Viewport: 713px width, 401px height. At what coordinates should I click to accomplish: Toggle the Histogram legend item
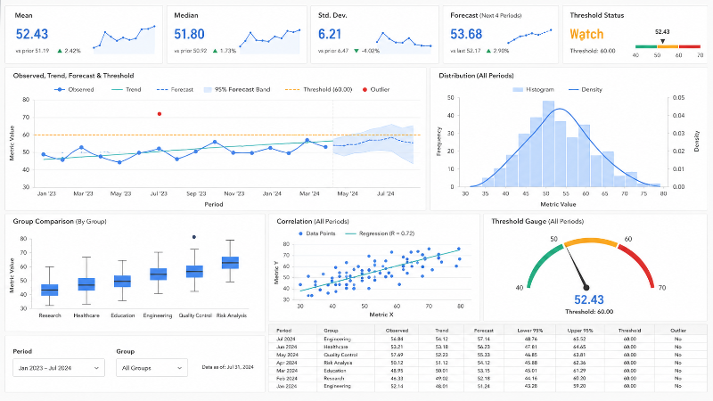(533, 90)
